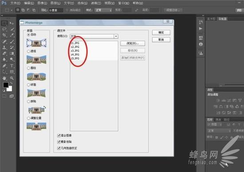Image resolution: width=244 pixels, height=172 pixels.
Task: Select the Horizontal Type tool
Action: tap(12, 66)
